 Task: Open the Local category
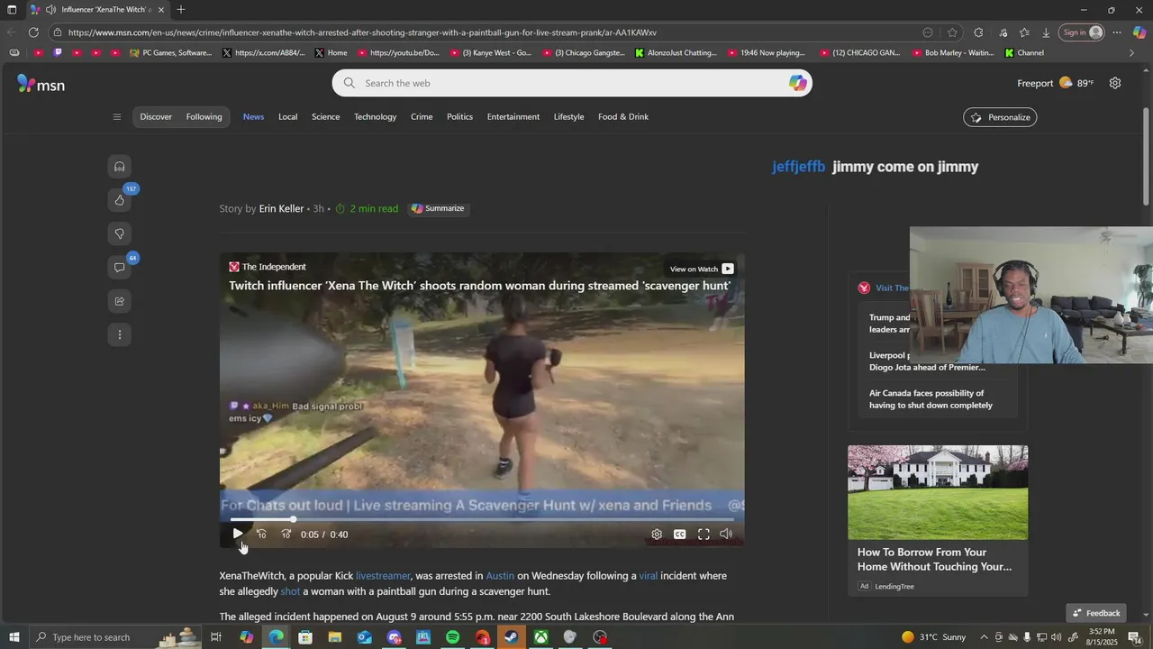287,117
